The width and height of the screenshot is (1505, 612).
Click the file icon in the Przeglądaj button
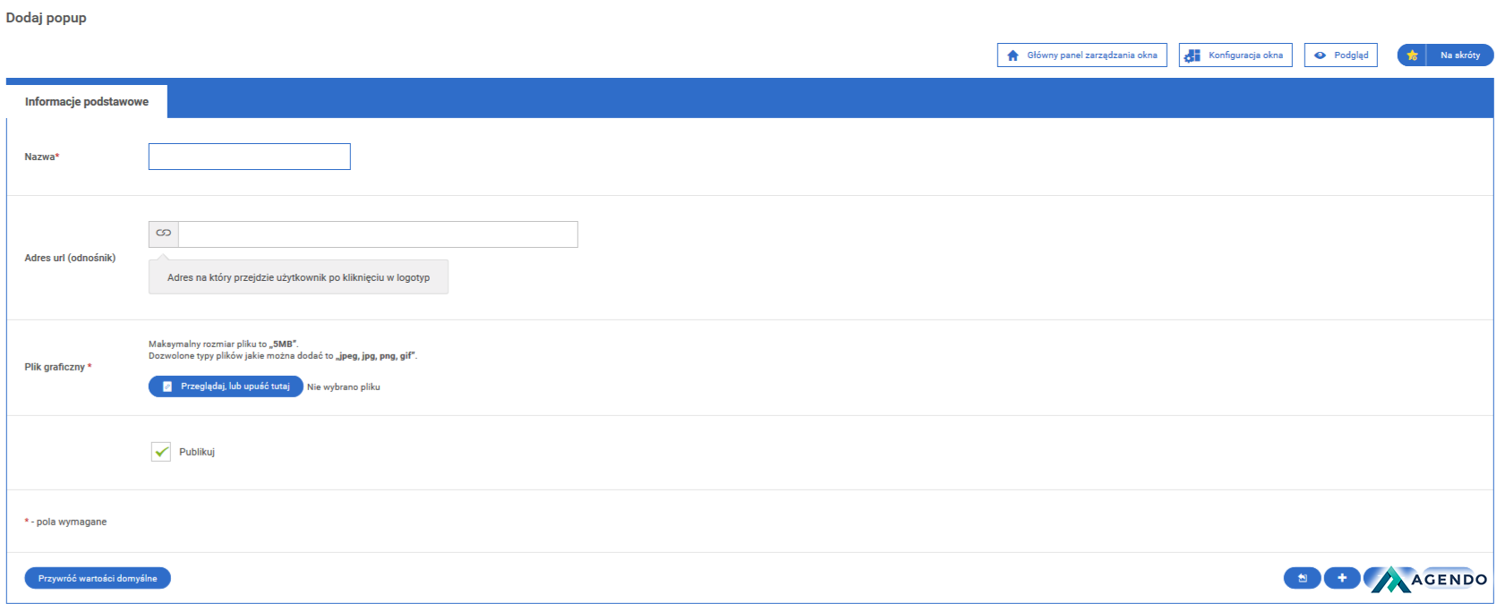coord(167,387)
